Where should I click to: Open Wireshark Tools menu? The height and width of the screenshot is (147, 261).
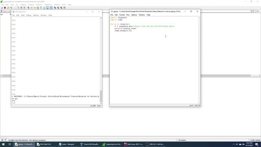[64, 4]
